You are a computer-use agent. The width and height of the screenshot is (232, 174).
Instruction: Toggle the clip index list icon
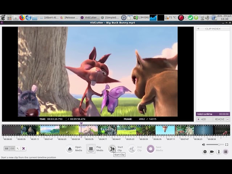(225, 152)
